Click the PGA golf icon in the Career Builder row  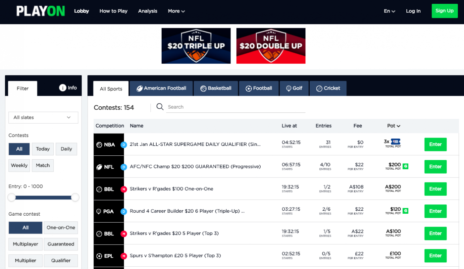99,211
